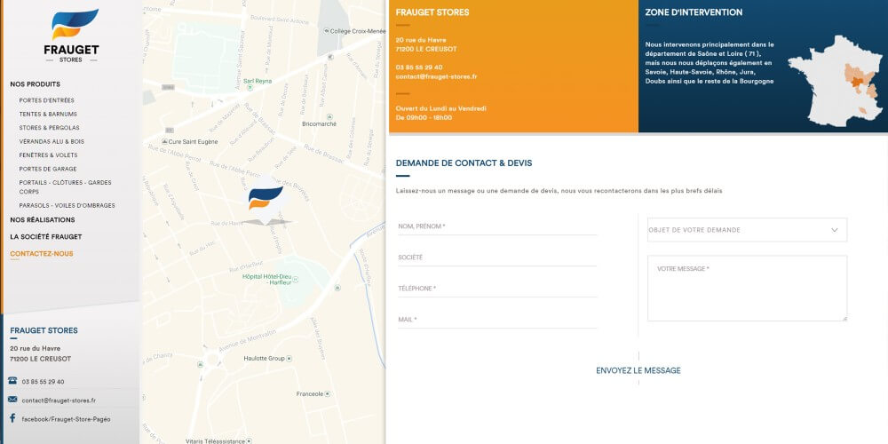
Task: Open Stores & Pergolas product page
Action: [49, 127]
